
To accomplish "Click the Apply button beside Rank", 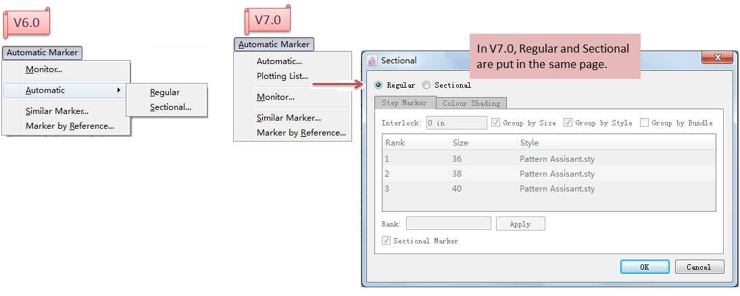I will (520, 224).
